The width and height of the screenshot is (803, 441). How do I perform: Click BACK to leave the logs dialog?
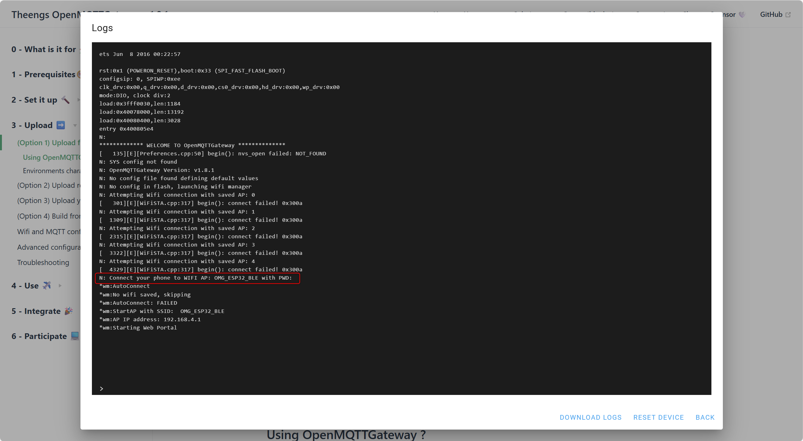[705, 417]
